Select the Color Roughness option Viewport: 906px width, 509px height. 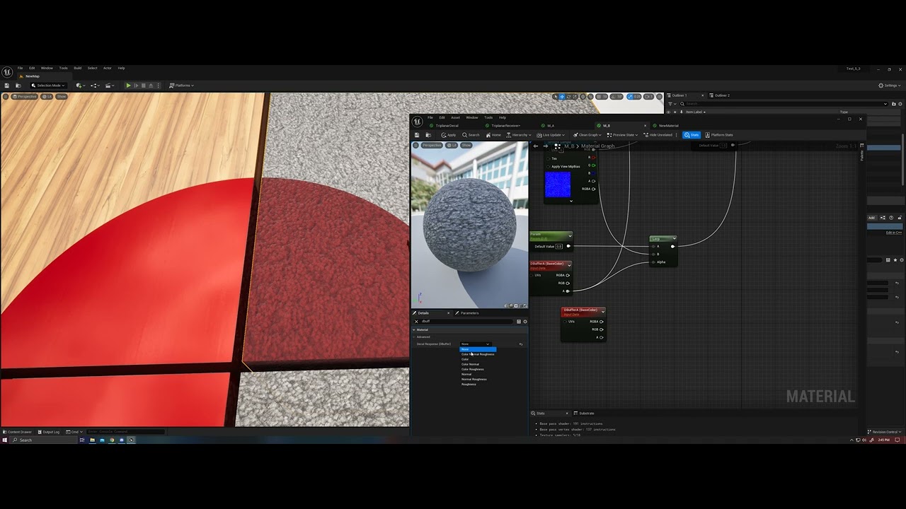click(x=473, y=369)
